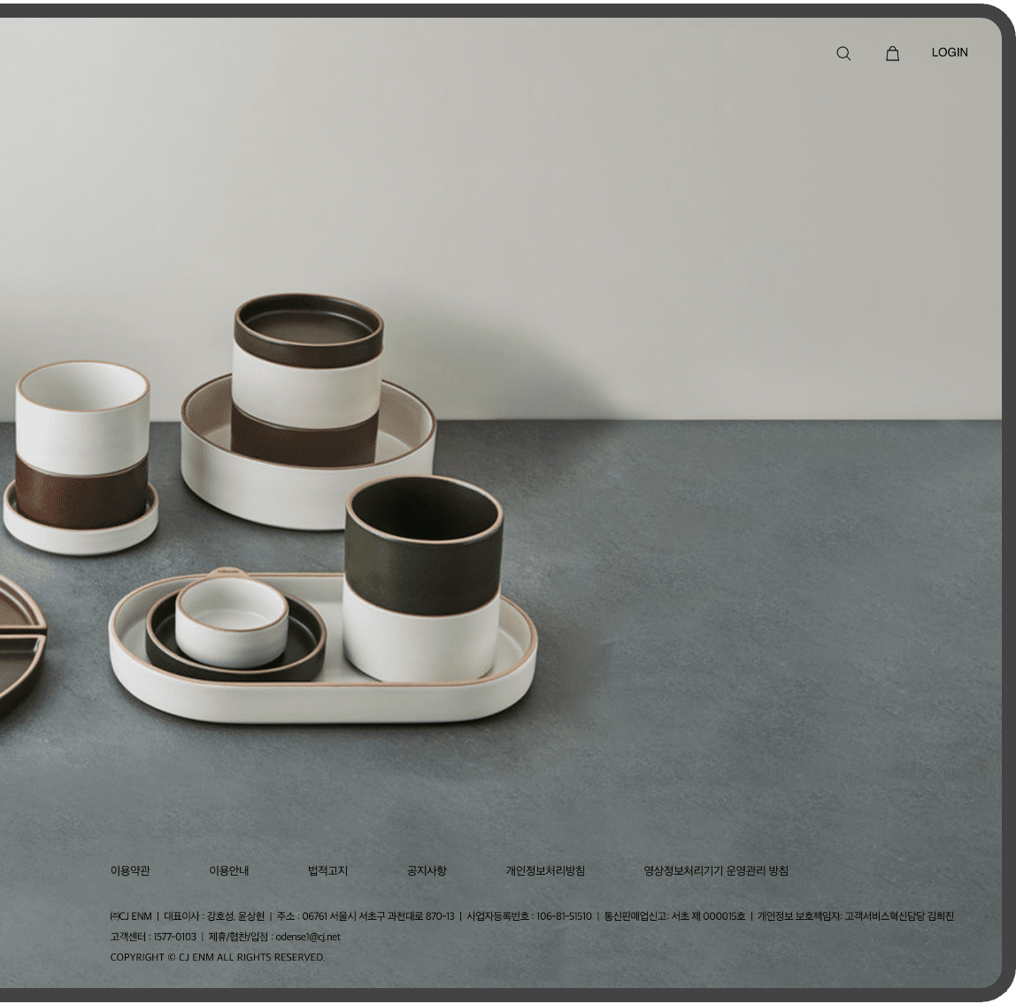
Task: Open search with the magnifier icon
Action: coord(843,53)
